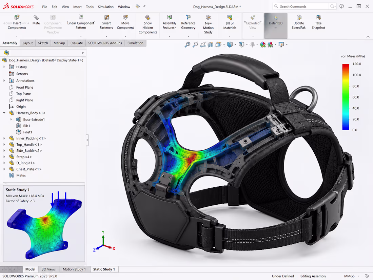This screenshot has width=373, height=280.
Task: Start a New Motion Study
Action: click(x=209, y=24)
